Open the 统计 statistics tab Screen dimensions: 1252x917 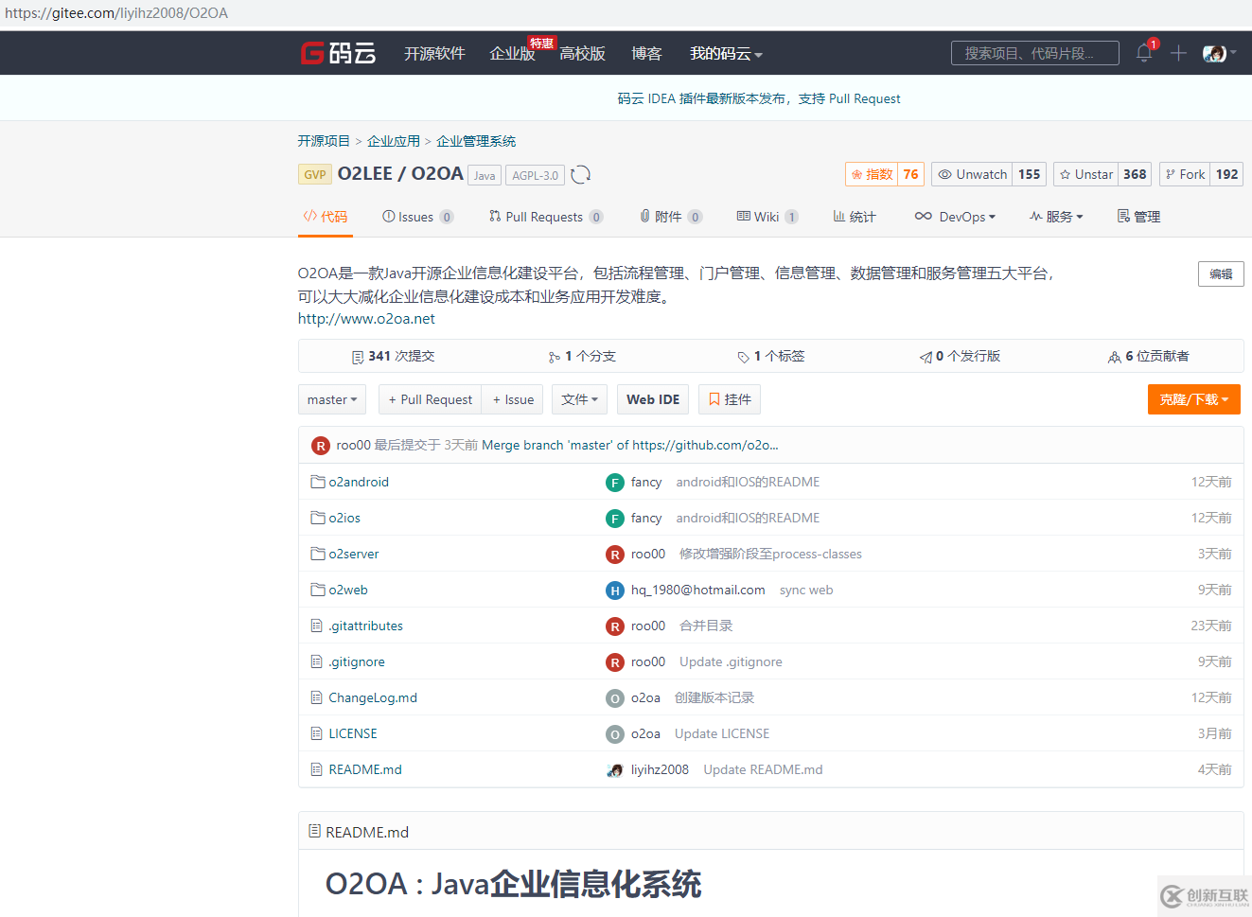(x=855, y=217)
